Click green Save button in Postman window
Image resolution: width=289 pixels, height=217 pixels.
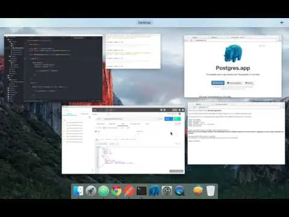tap(177, 119)
